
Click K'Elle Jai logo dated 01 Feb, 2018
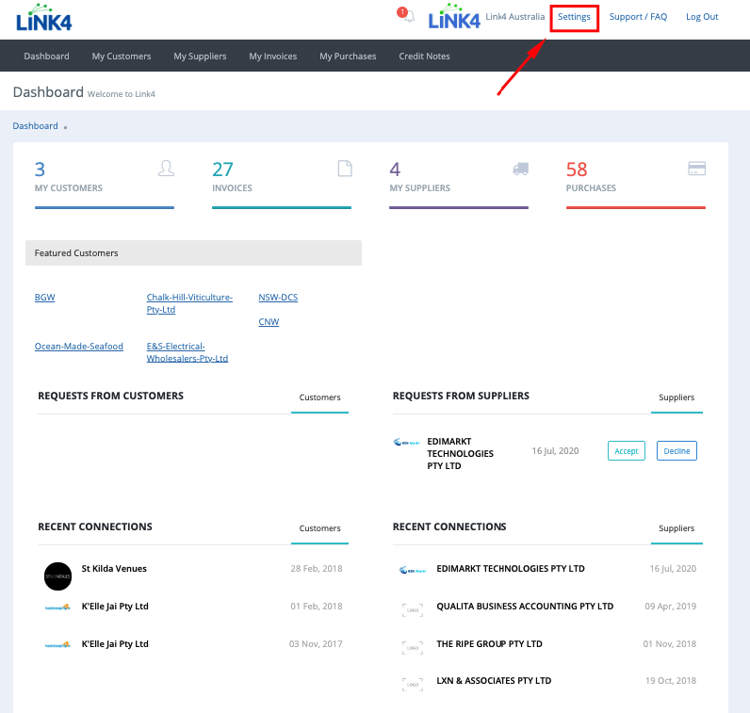point(57,607)
